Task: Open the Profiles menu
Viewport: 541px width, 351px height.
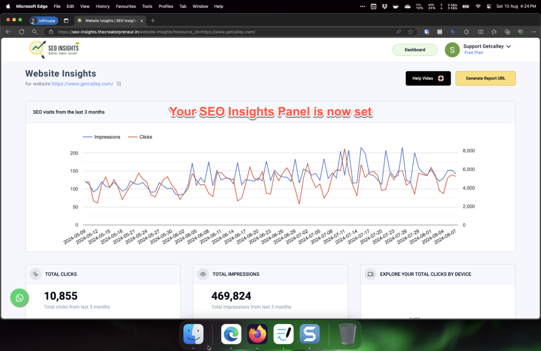Action: [165, 6]
